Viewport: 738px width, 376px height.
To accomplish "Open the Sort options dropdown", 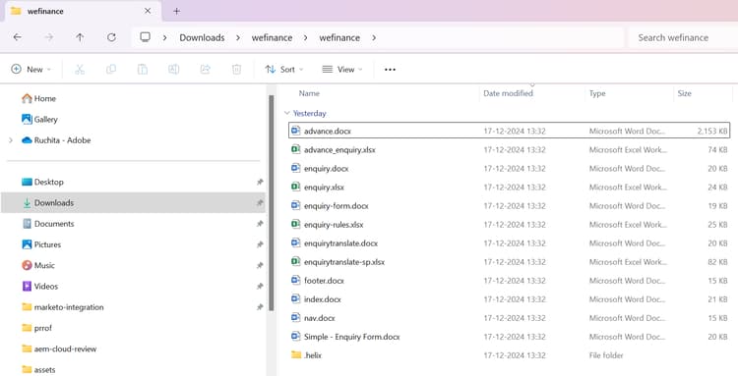I will [x=284, y=70].
